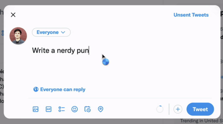
Task: Close the tweet compose dialog
Action: [x=13, y=15]
